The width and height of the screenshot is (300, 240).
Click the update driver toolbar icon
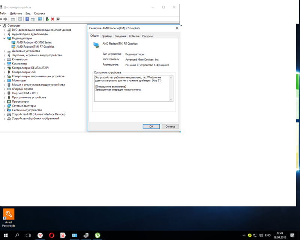[x=47, y=19]
